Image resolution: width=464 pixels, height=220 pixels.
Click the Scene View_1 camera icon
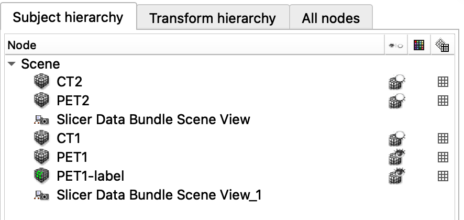point(41,195)
